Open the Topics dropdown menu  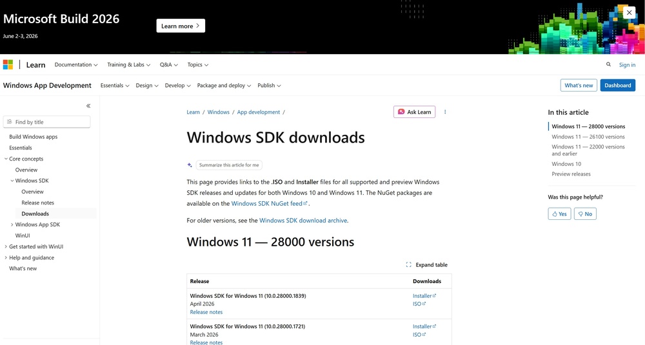click(198, 64)
